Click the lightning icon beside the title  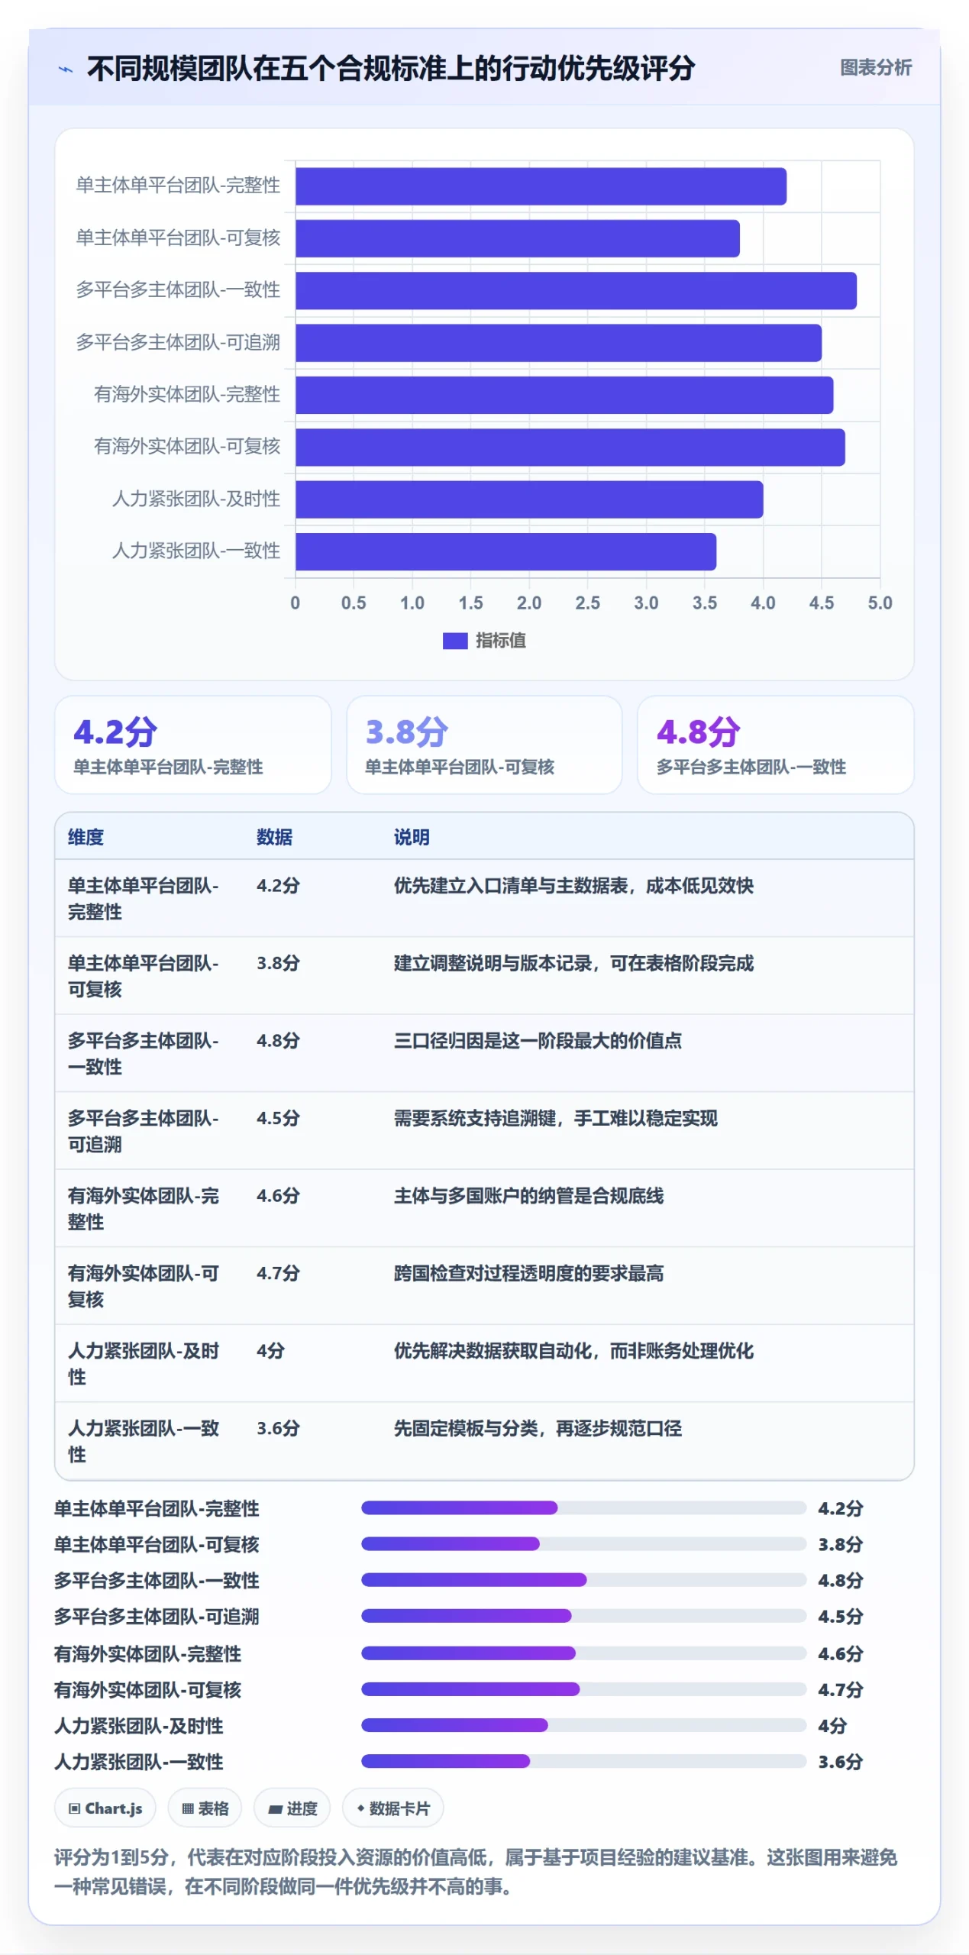coord(66,69)
